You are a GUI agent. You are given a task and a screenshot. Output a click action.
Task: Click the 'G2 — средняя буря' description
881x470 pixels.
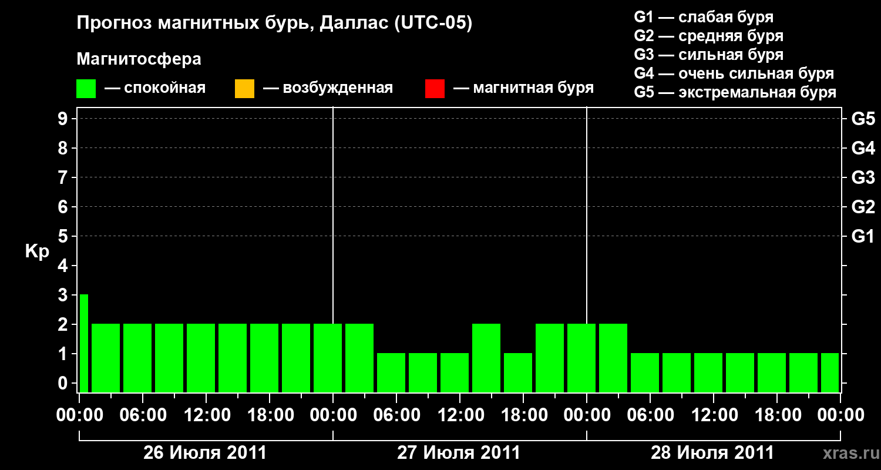[708, 36]
